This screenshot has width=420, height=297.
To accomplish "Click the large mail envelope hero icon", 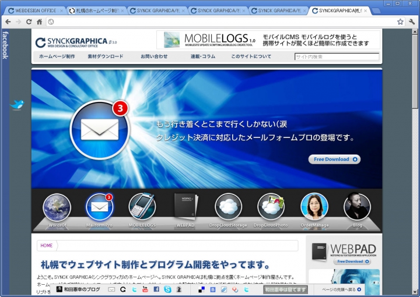I will [100, 130].
